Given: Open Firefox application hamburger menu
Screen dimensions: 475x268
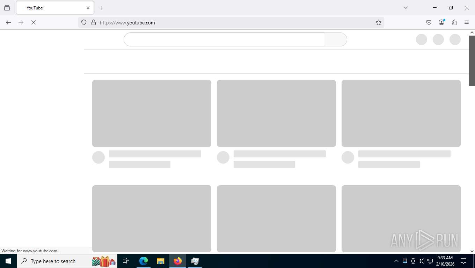Looking at the screenshot, I should (467, 22).
